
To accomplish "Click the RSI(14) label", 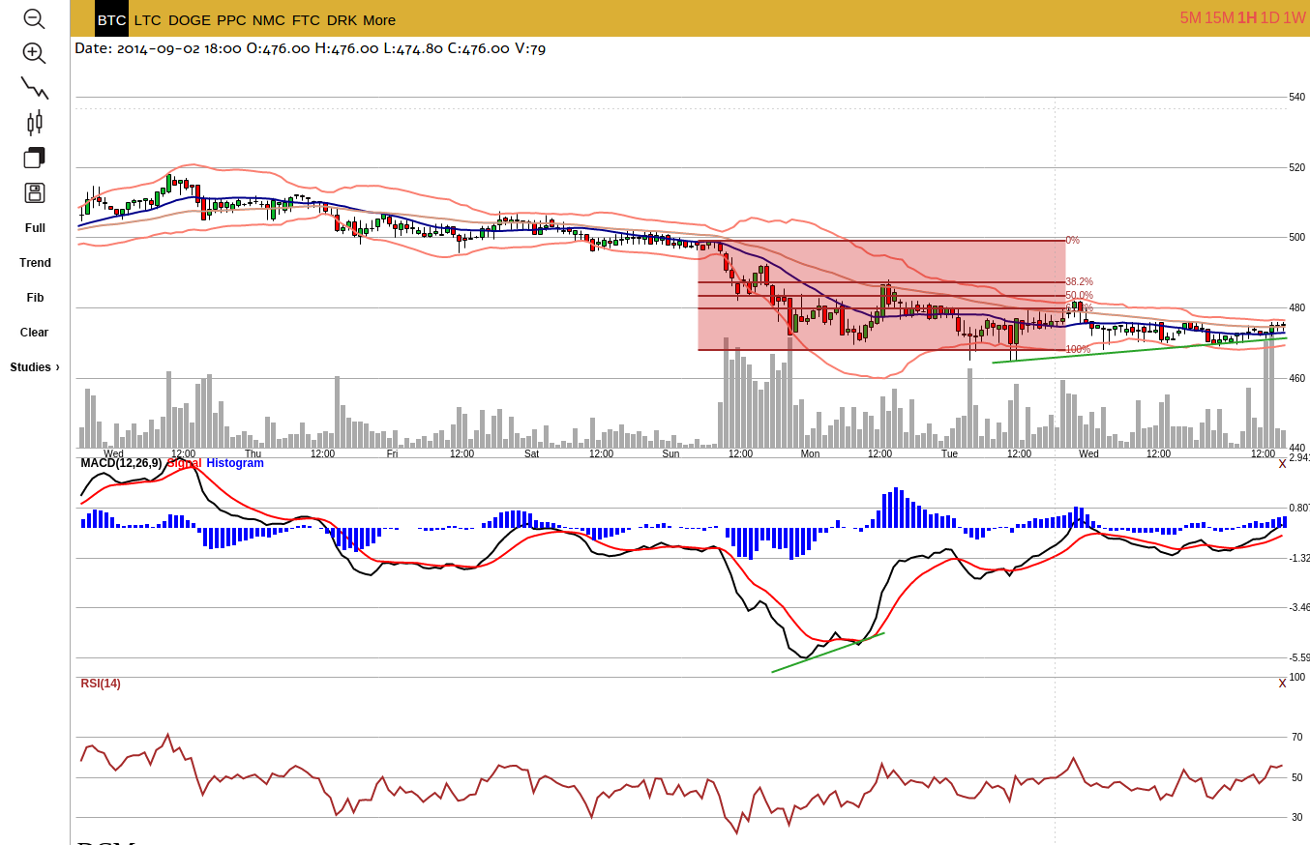I will pyautogui.click(x=101, y=684).
